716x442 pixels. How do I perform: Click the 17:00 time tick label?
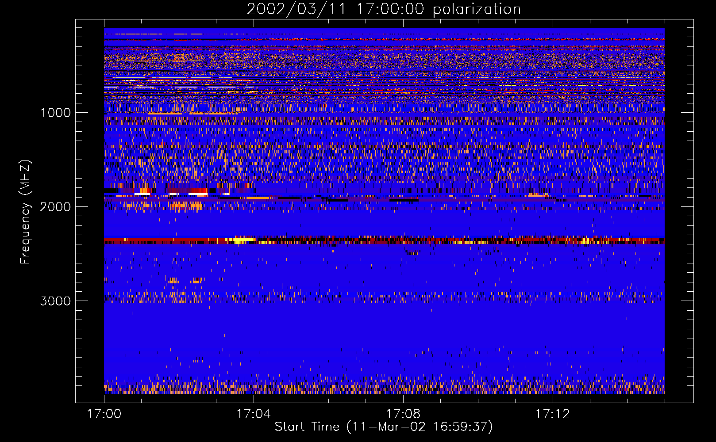(x=104, y=414)
